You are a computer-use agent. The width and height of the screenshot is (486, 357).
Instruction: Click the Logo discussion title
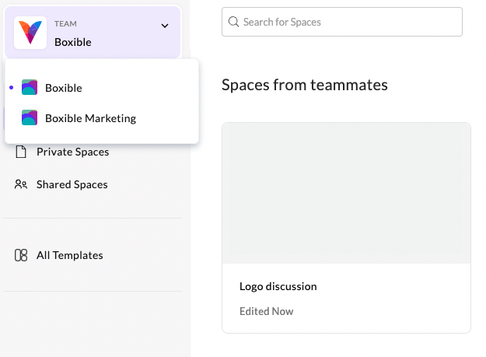(278, 286)
